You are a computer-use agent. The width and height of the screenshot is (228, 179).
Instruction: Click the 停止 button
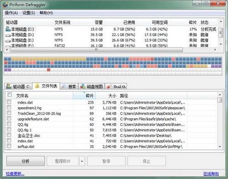[x=146, y=161]
